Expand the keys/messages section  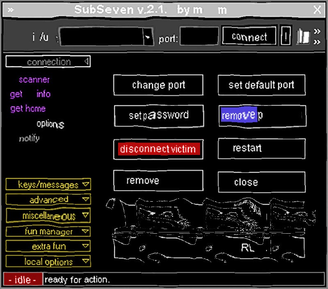48,184
